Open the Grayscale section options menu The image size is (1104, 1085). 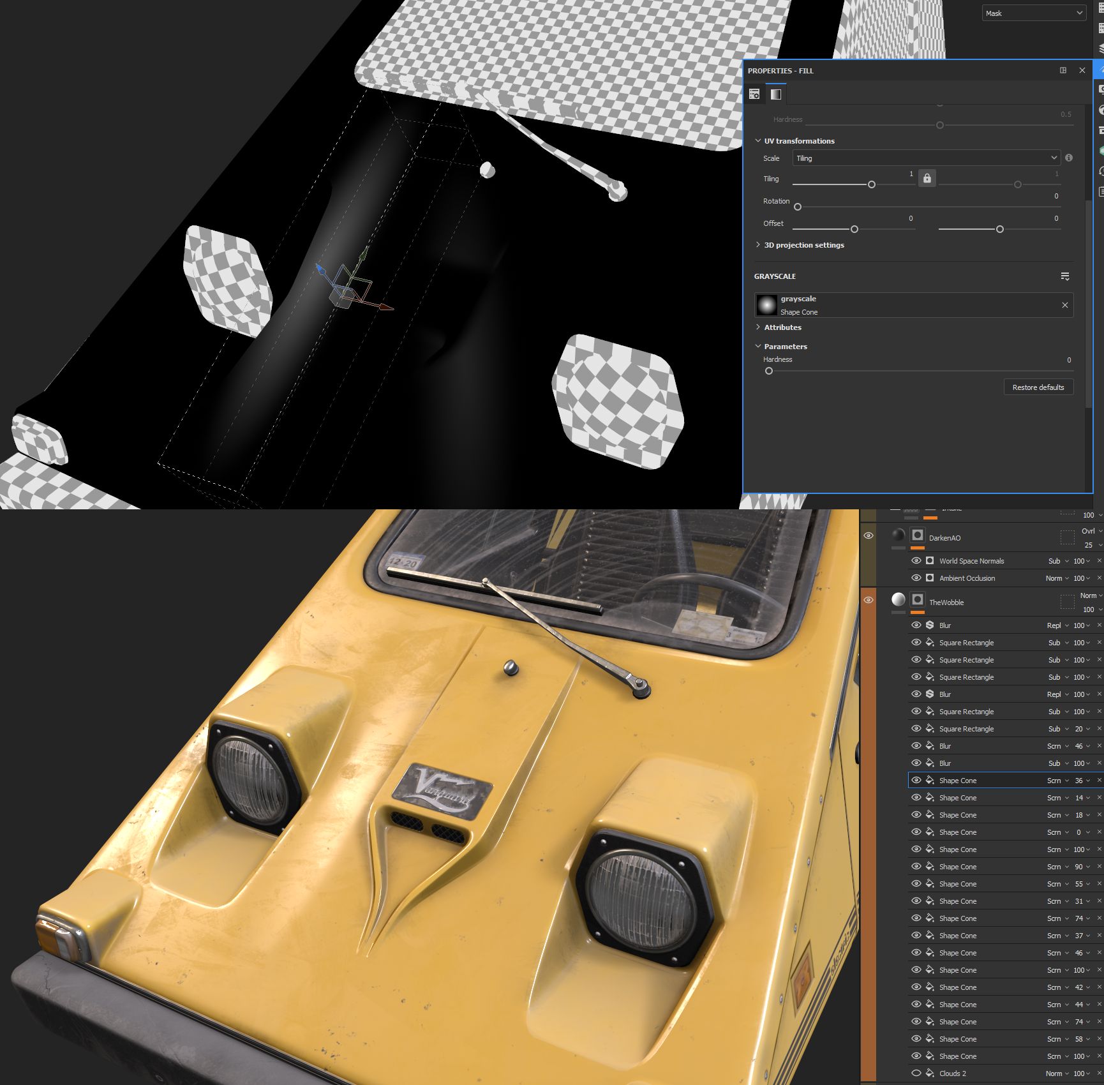(x=1065, y=276)
